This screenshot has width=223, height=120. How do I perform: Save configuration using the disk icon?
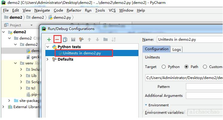[x=73, y=40]
